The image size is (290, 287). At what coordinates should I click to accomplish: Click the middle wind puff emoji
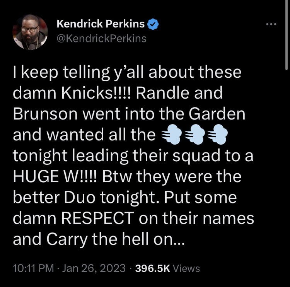194,134
